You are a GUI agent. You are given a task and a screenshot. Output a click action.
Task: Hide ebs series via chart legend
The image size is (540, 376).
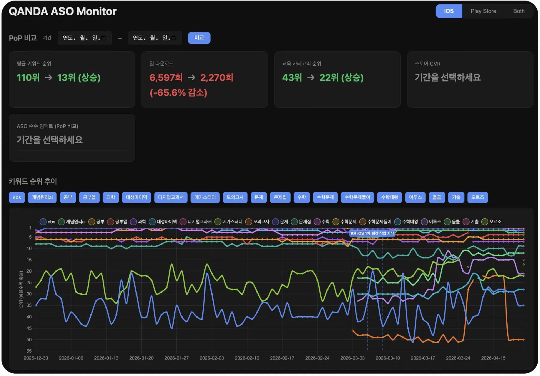48,222
